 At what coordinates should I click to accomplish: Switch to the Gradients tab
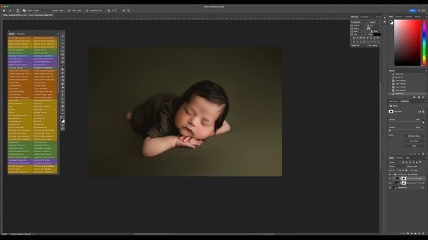pos(409,17)
